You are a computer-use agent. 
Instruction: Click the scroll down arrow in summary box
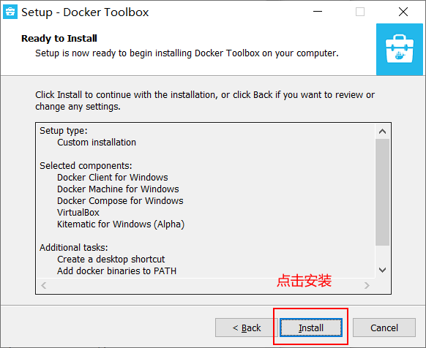(x=382, y=270)
